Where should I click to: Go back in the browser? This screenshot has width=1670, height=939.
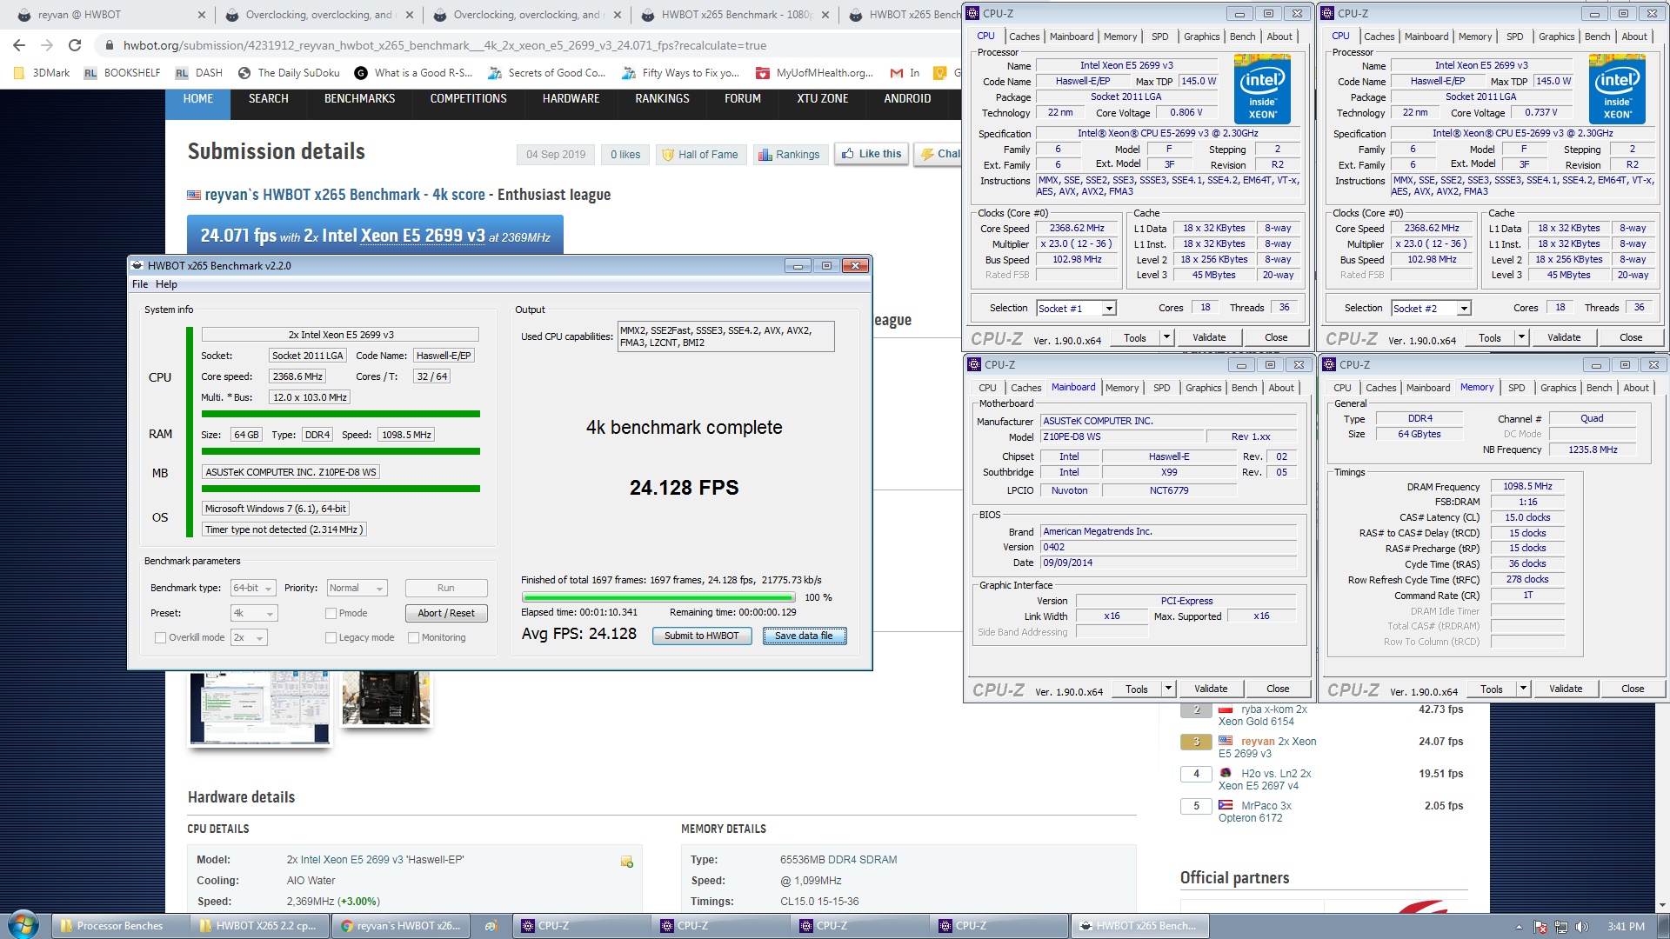(x=19, y=45)
